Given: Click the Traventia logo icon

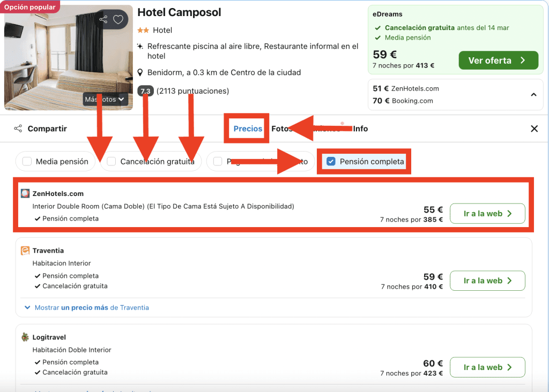Looking at the screenshot, I should (25, 251).
